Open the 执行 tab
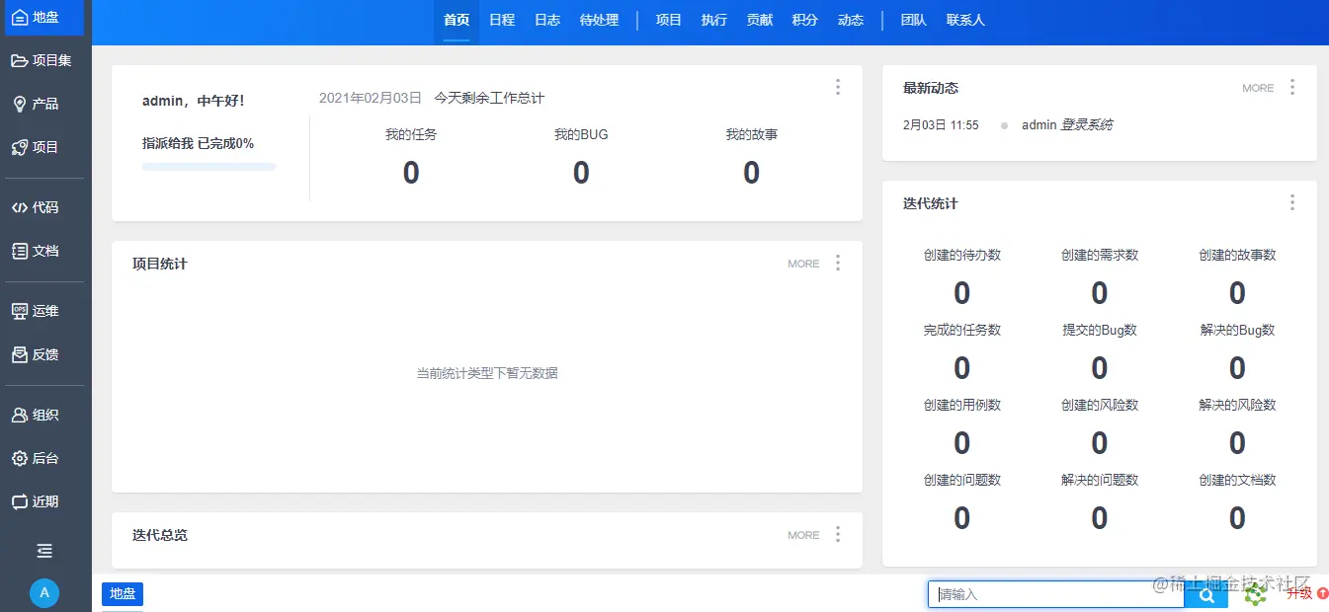The image size is (1329, 612). coord(714,20)
